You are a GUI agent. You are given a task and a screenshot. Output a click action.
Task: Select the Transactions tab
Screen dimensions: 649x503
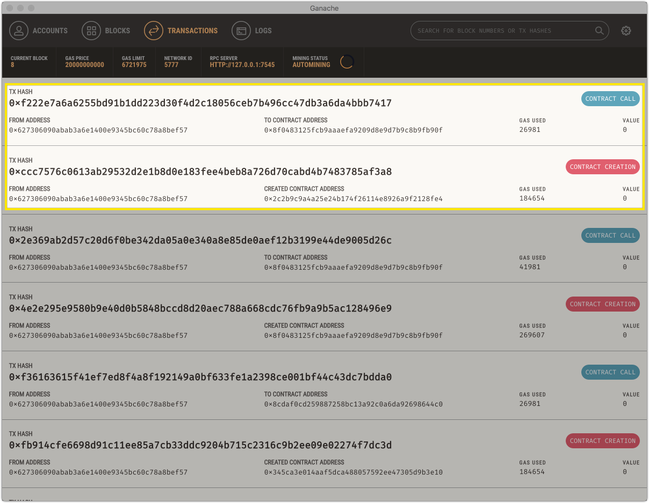click(181, 31)
